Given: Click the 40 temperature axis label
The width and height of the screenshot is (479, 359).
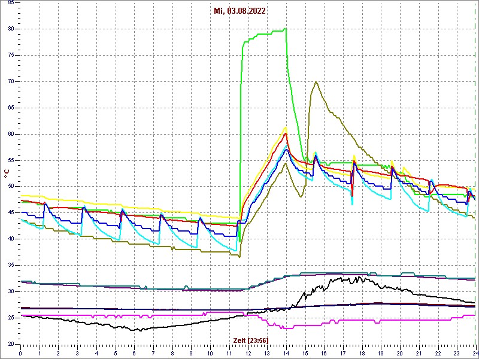Looking at the screenshot, I should [11, 239].
